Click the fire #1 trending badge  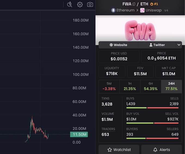tap(154, 4)
